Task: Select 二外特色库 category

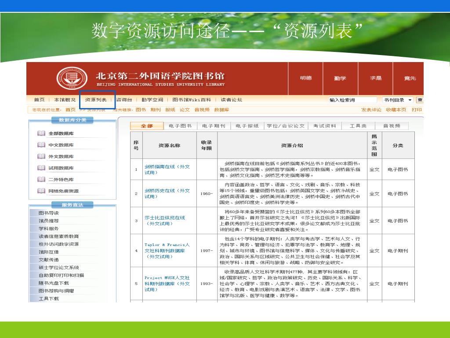Action: (x=61, y=180)
